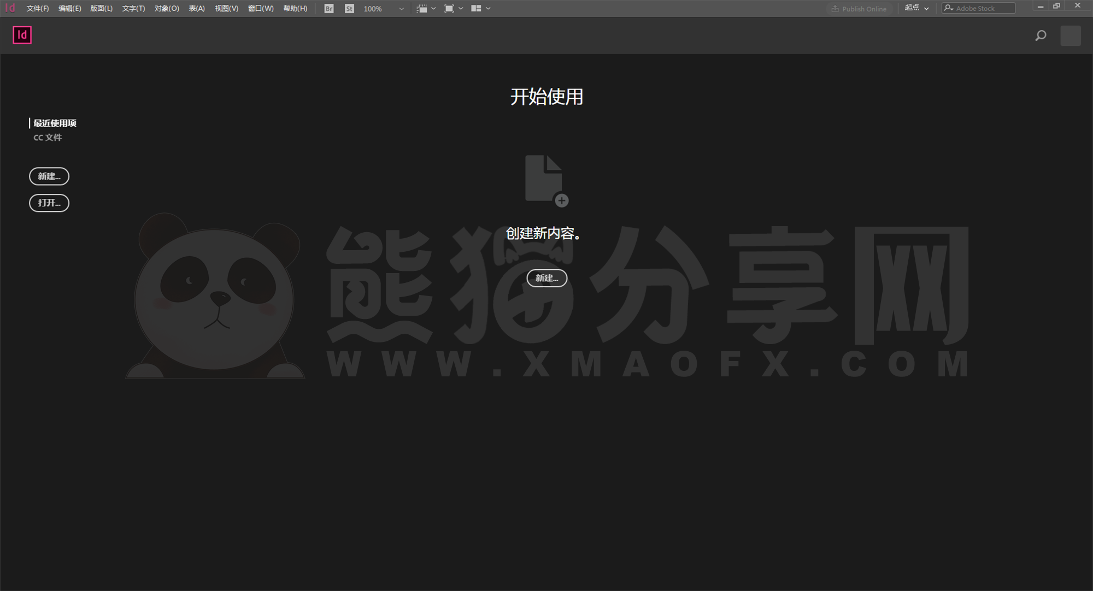Click the InDesign logo icon
1093x591 pixels.
[22, 35]
